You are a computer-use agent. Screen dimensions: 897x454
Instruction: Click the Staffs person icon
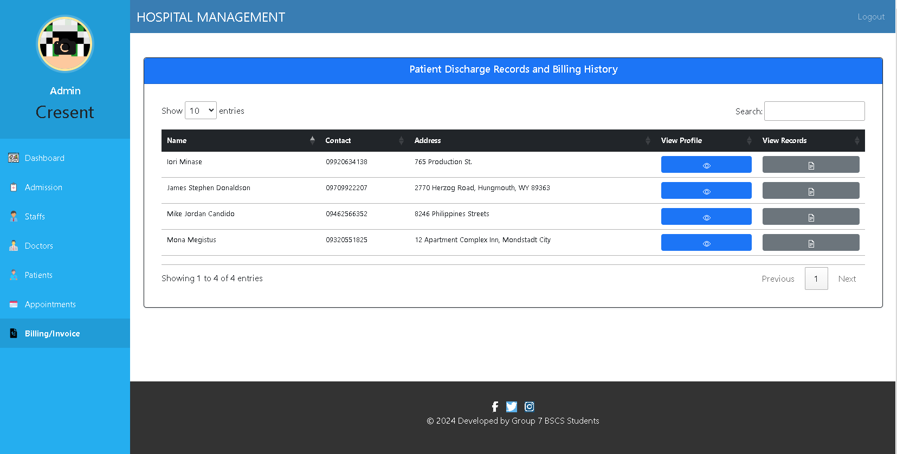[14, 217]
